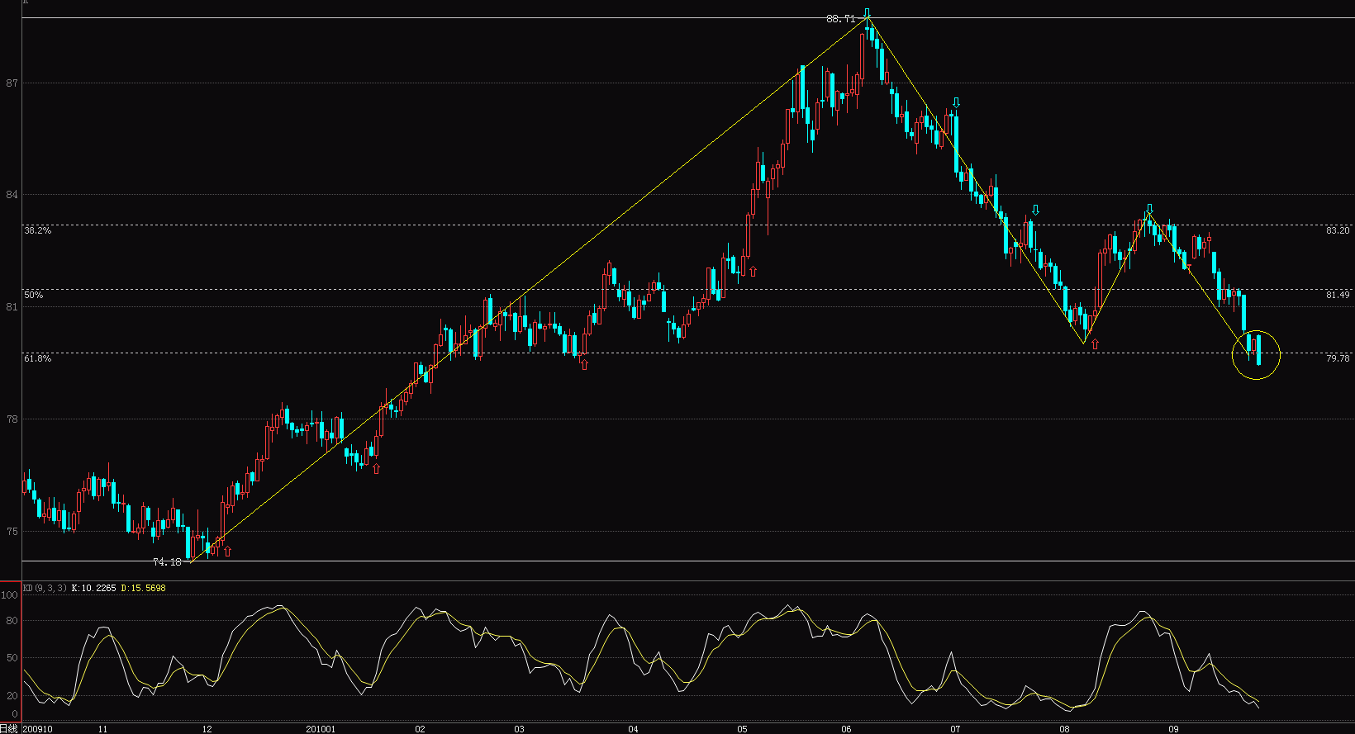Click the 74.18 low price label
Screen dimensions: 1355x734
[167, 561]
